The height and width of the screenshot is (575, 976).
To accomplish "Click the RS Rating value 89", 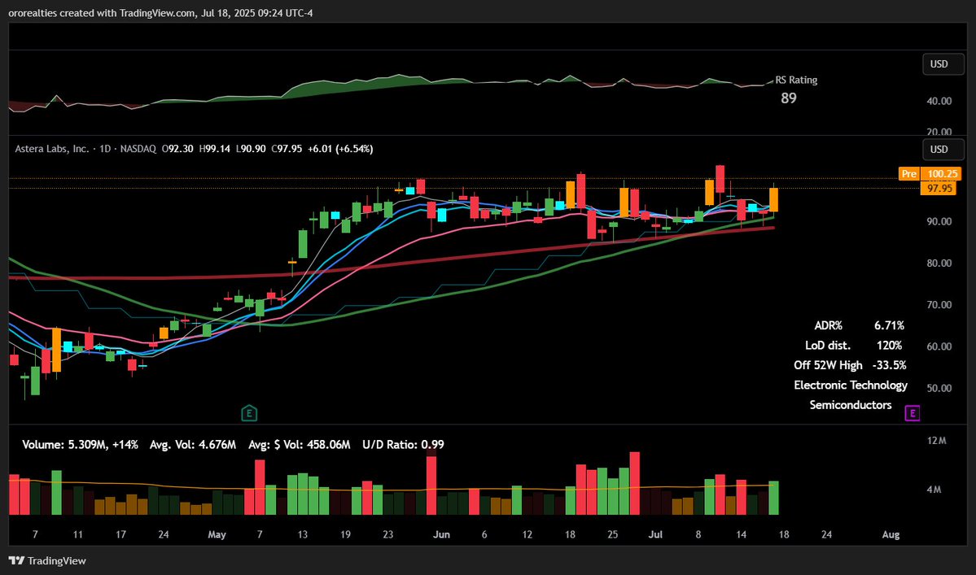I will coord(789,98).
